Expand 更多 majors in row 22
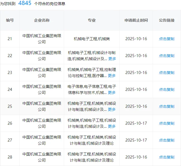This screenshot has height=166, width=181. pos(112,59)
